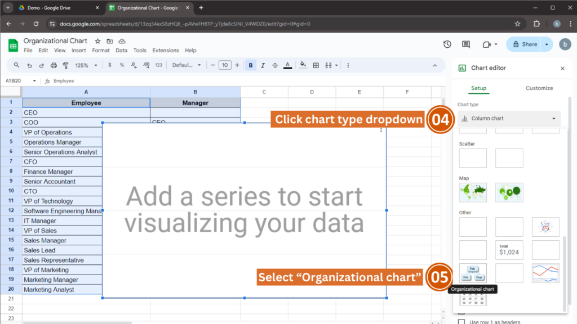Select the radar chart thumbnail under Other
Screen dimensions: 577x324
coord(545,227)
